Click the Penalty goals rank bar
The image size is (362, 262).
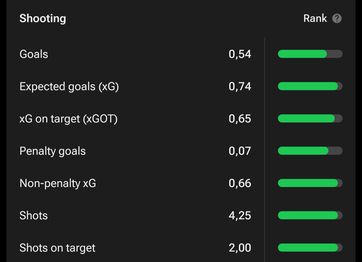point(310,151)
